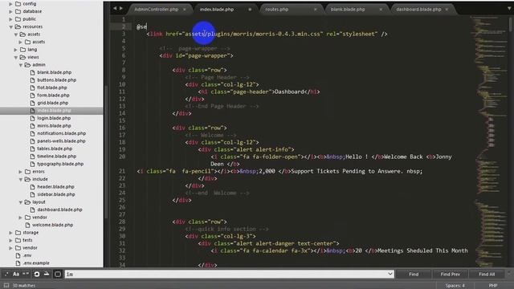This screenshot has width=514, height=289.
Task: Toggle the highlight matches option
Action: point(58,274)
